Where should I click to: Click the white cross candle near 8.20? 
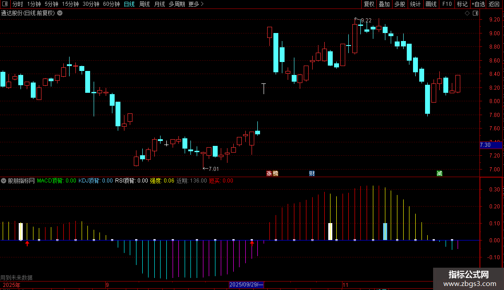pyautogui.click(x=264, y=88)
